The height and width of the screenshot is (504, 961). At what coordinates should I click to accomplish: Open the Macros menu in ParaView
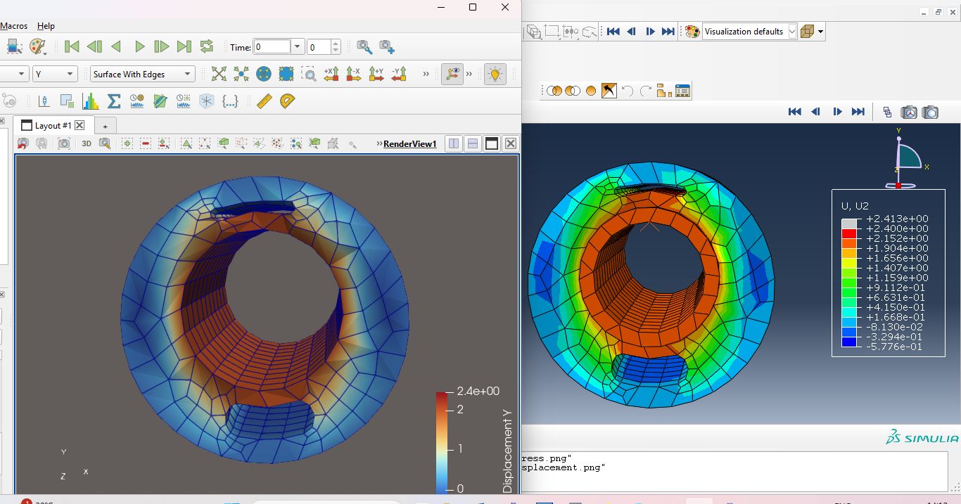click(x=13, y=26)
